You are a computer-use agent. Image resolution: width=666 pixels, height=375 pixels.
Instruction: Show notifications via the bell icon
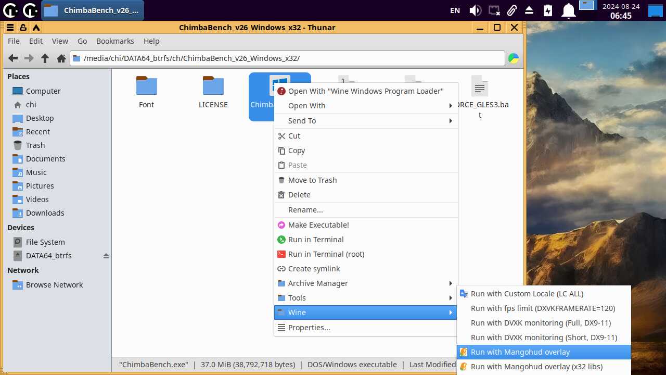(x=569, y=10)
